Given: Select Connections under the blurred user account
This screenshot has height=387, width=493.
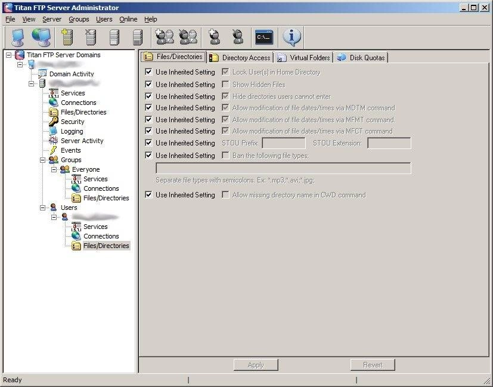Looking at the screenshot, I should [101, 236].
